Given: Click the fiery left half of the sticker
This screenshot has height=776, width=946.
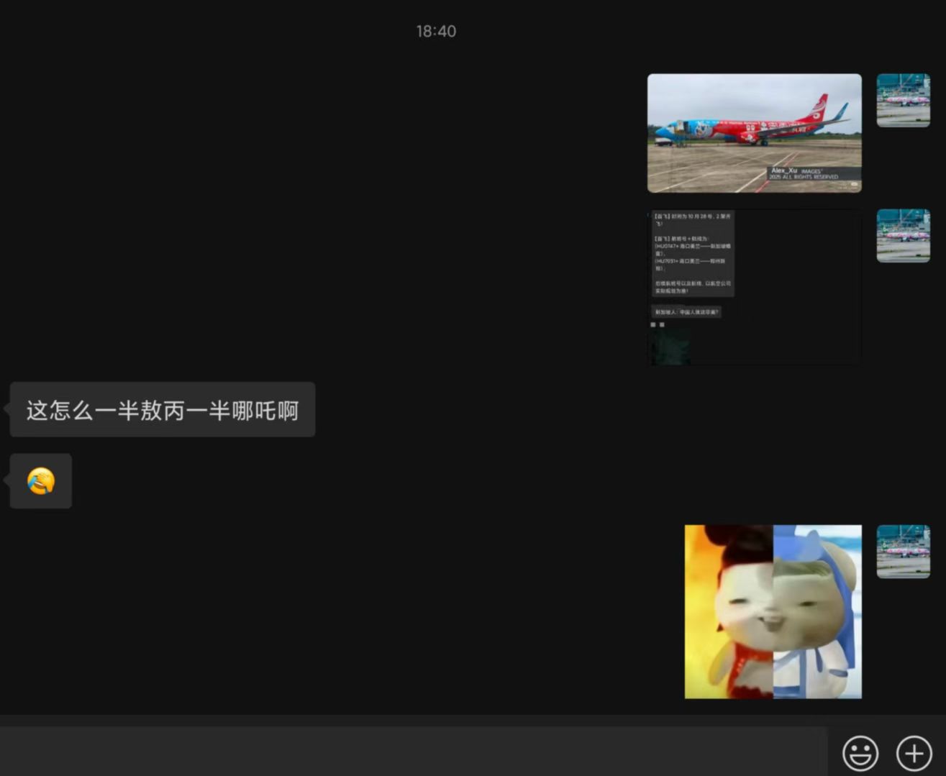Looking at the screenshot, I should tap(728, 611).
